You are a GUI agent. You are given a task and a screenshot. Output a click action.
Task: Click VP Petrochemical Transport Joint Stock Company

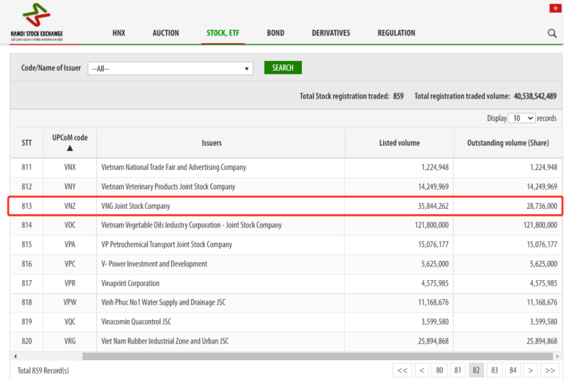coord(166,245)
